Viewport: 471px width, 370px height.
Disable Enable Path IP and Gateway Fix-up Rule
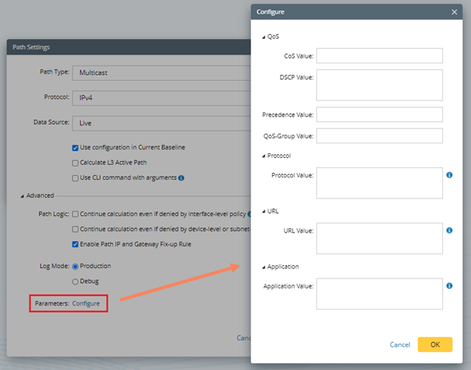tap(75, 244)
